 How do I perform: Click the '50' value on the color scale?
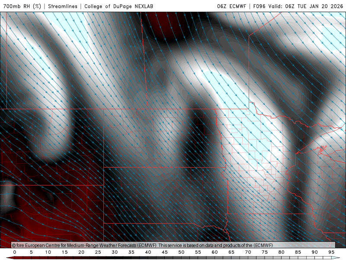click(181, 252)
